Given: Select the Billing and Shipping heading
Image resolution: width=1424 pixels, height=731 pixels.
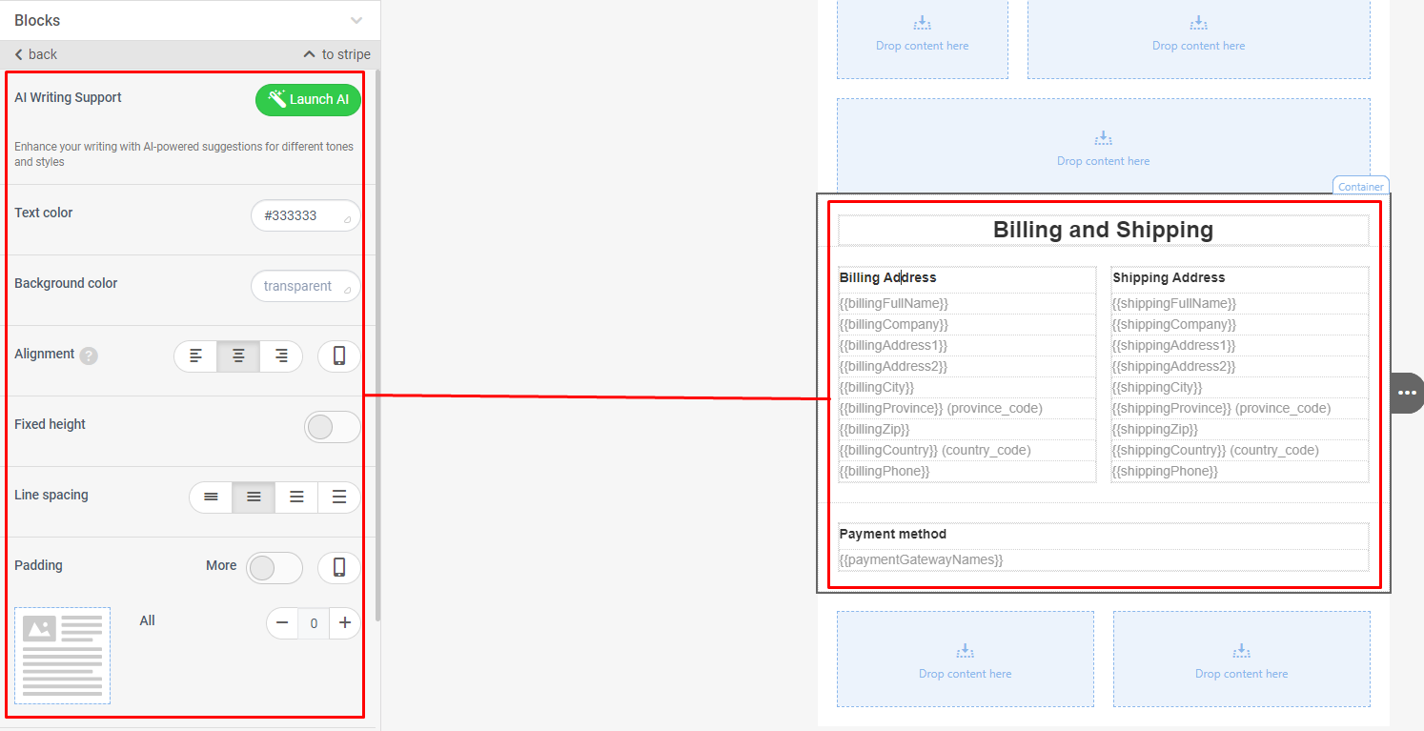Looking at the screenshot, I should pyautogui.click(x=1103, y=230).
